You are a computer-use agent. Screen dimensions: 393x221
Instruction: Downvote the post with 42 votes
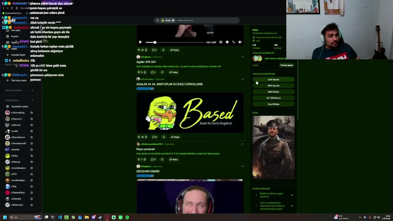[x=146, y=50]
